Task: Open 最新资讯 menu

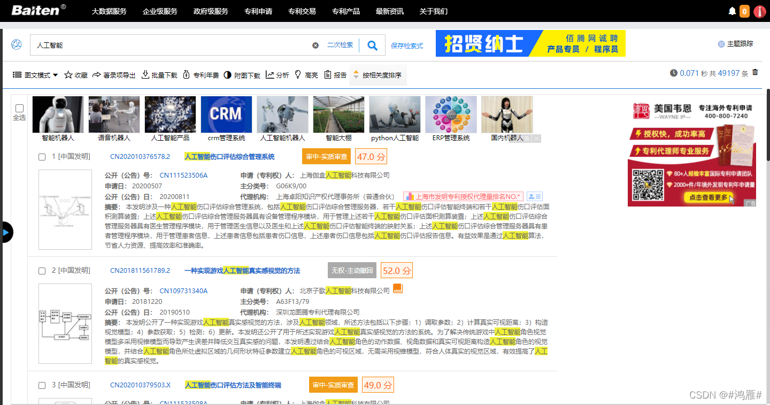Action: (x=389, y=11)
